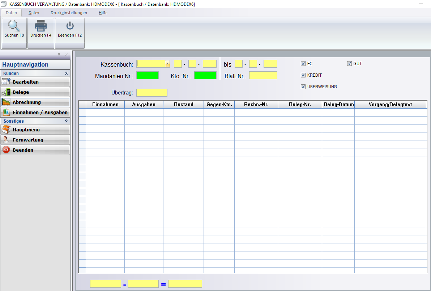The image size is (431, 291).
Task: Close the Hauptnavigation side panel
Action: point(66,55)
